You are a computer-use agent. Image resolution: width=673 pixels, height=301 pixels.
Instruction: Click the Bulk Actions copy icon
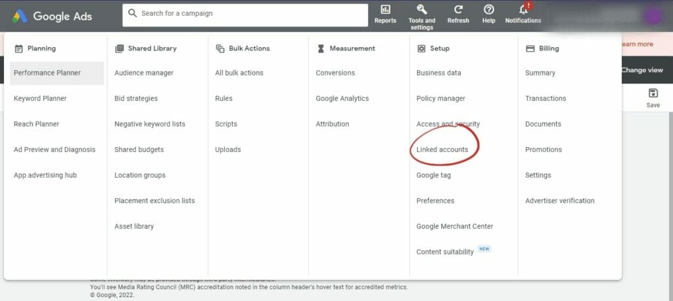(x=220, y=49)
